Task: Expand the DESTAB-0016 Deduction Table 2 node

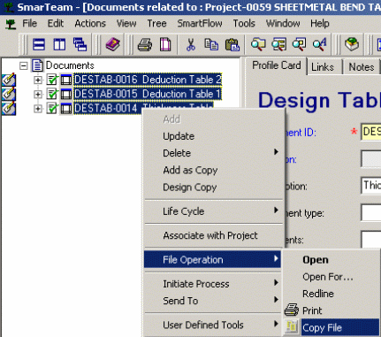Action: tap(38, 80)
